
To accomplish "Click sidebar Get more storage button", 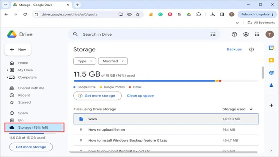I will point(31,147).
